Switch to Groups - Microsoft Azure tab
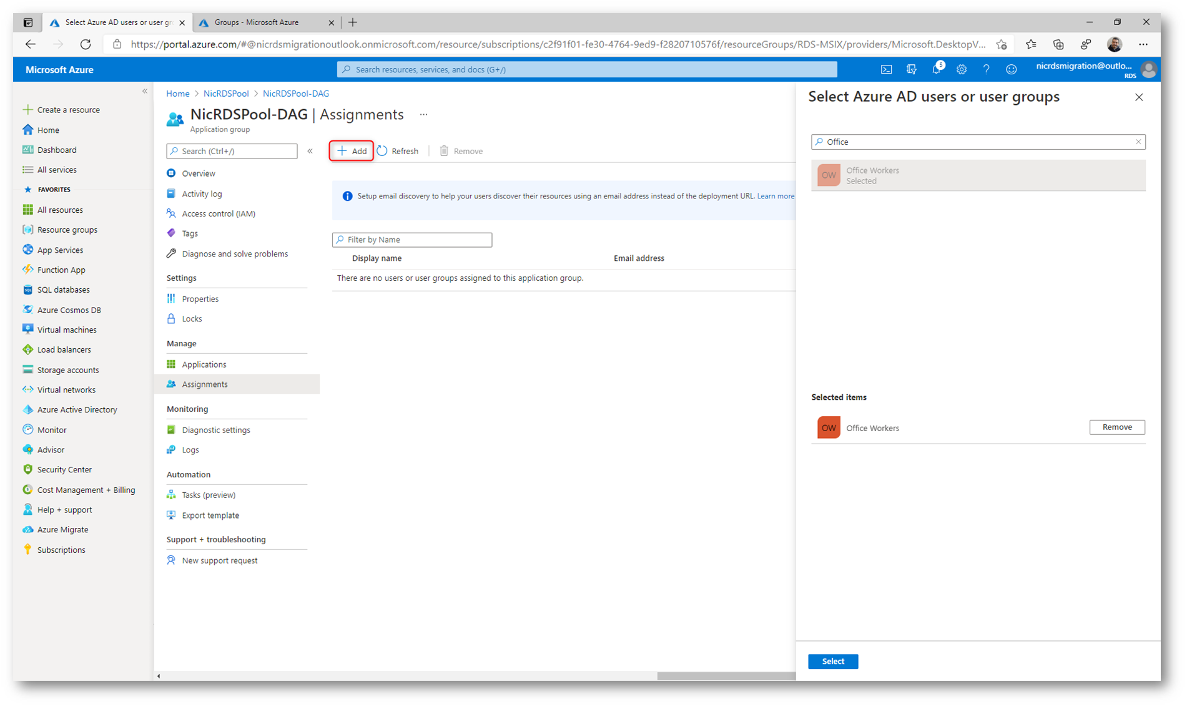The image size is (1187, 707). pyautogui.click(x=256, y=22)
